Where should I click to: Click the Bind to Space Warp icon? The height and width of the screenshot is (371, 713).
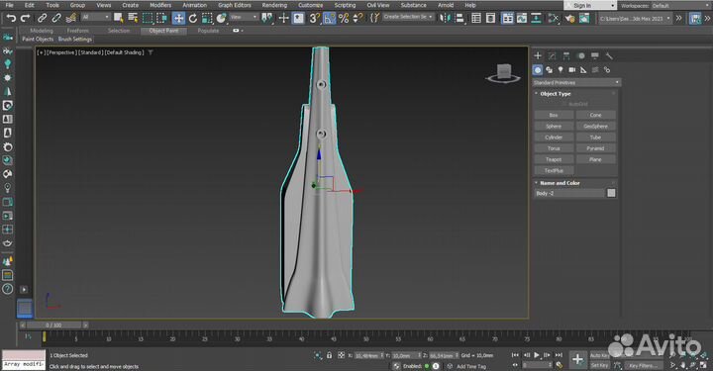coord(71,18)
